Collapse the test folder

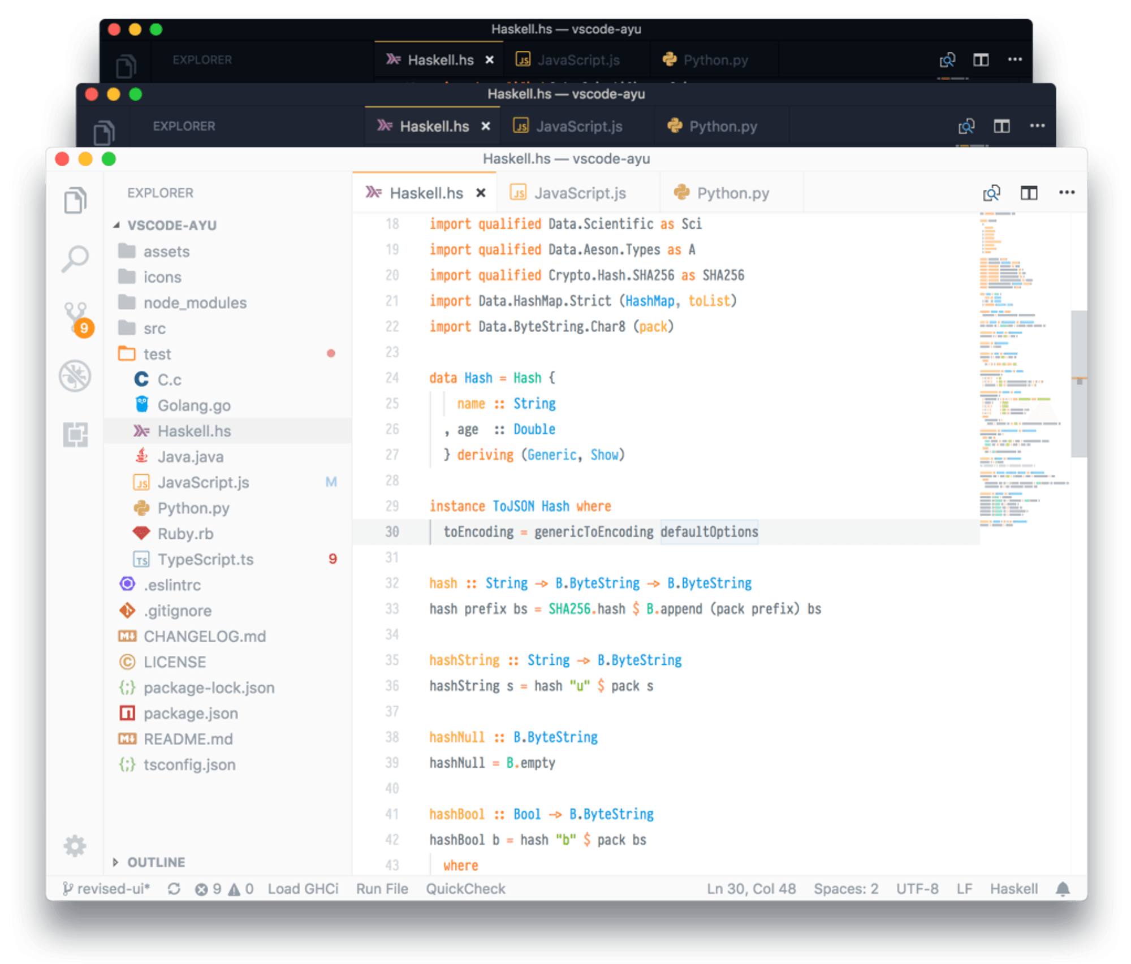click(x=157, y=355)
